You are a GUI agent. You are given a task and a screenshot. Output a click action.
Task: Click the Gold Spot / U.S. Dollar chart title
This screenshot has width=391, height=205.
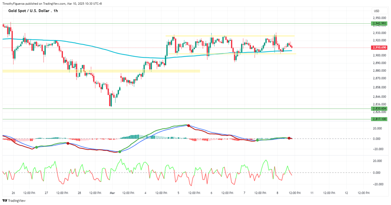click(x=33, y=11)
